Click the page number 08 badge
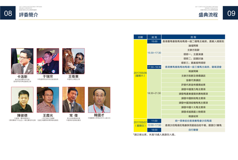Viewport: 238px width, 160px height. pos(8,13)
